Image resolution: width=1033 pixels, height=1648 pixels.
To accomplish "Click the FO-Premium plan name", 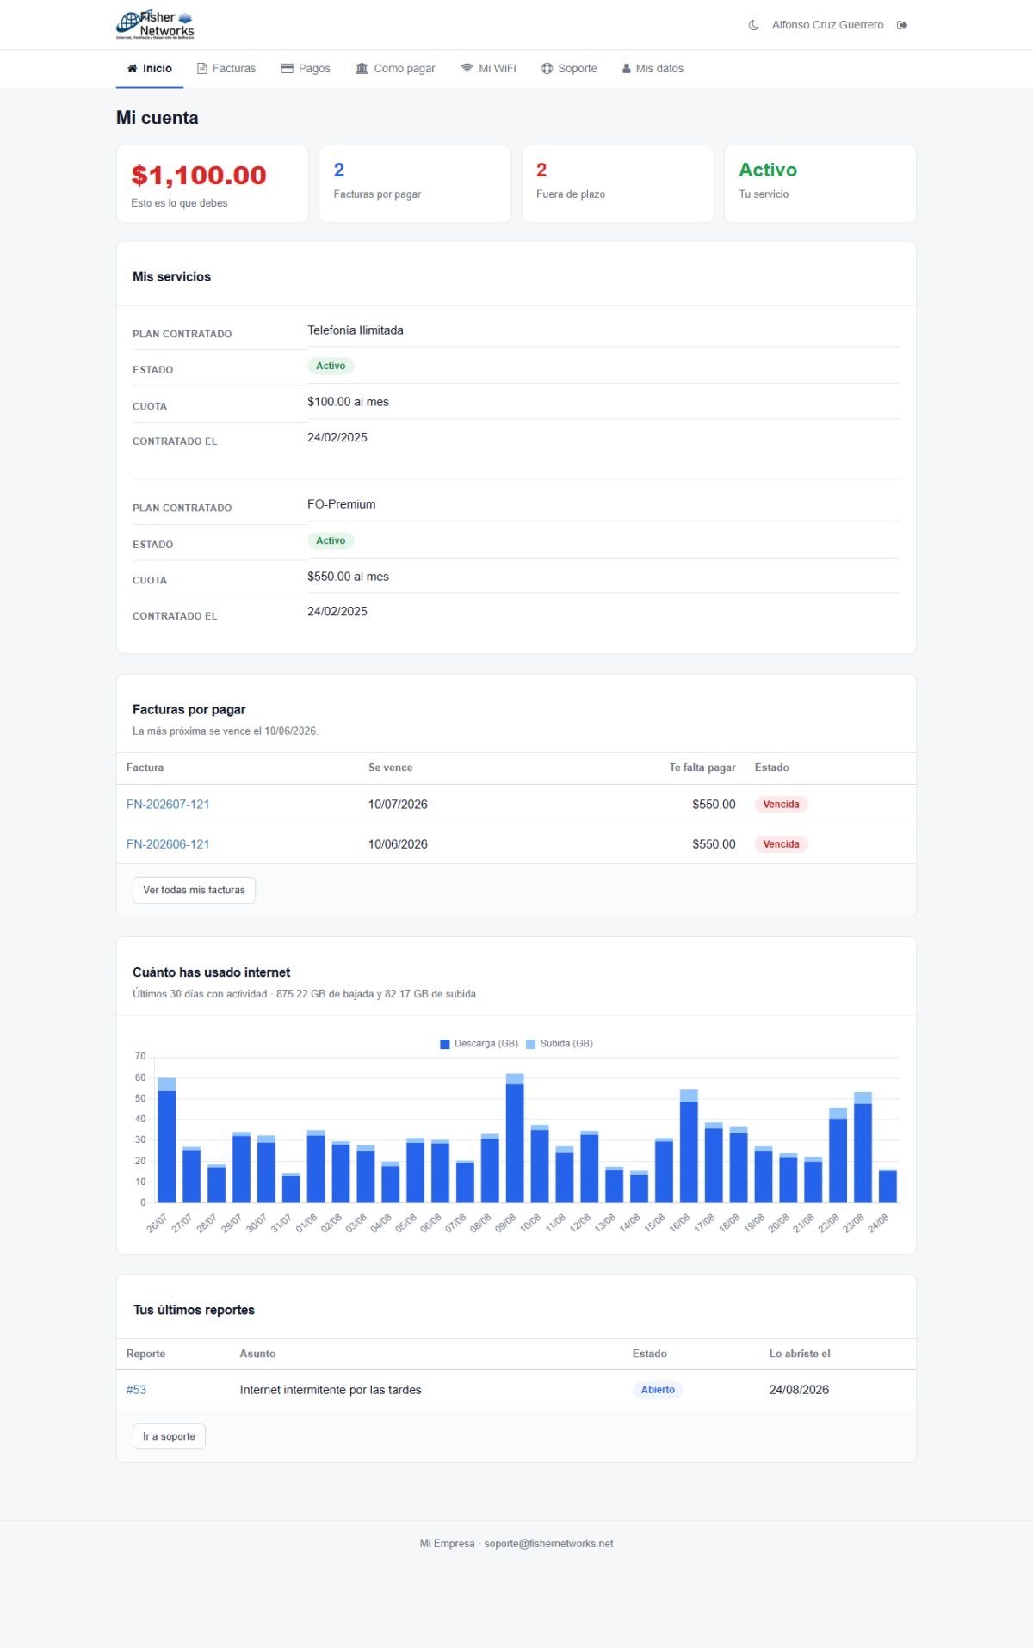I will pos(342,504).
